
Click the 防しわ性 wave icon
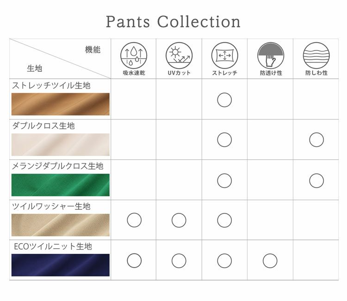[316, 56]
